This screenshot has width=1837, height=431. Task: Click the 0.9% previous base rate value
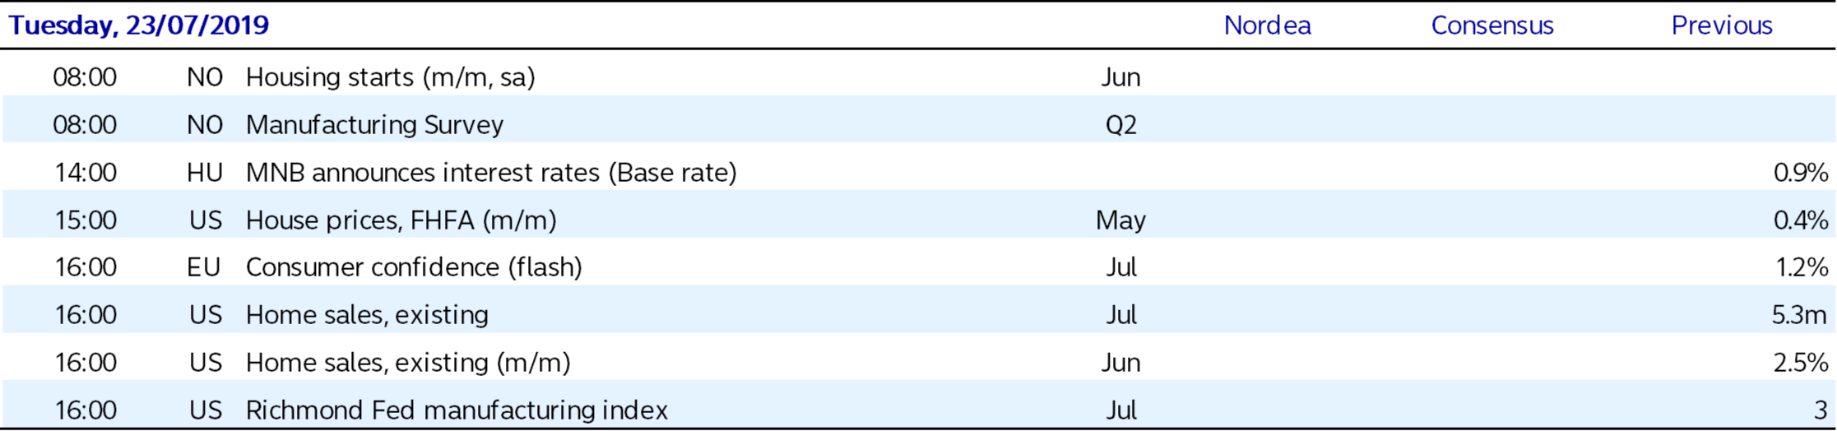pos(1800,173)
